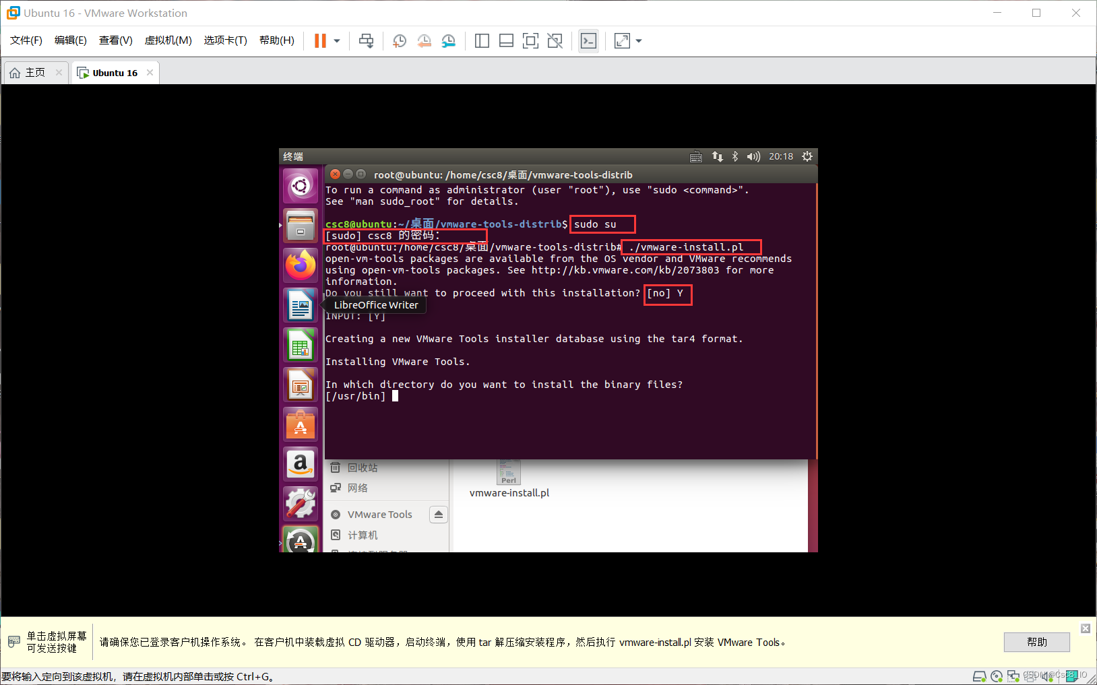The image size is (1097, 685).
Task: Click the keyboard input indicator
Action: (x=696, y=156)
